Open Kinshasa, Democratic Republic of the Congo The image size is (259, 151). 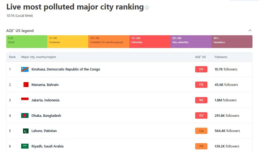coord(66,69)
